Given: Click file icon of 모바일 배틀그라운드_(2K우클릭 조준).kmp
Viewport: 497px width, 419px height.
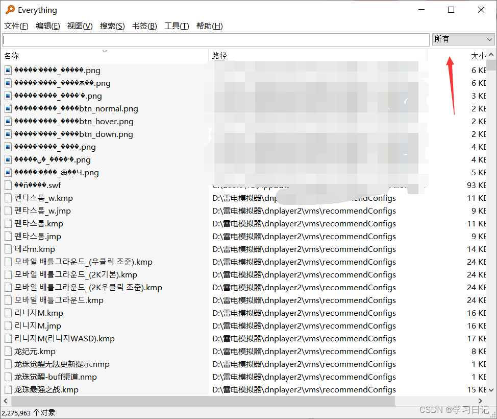Looking at the screenshot, I should point(8,287).
